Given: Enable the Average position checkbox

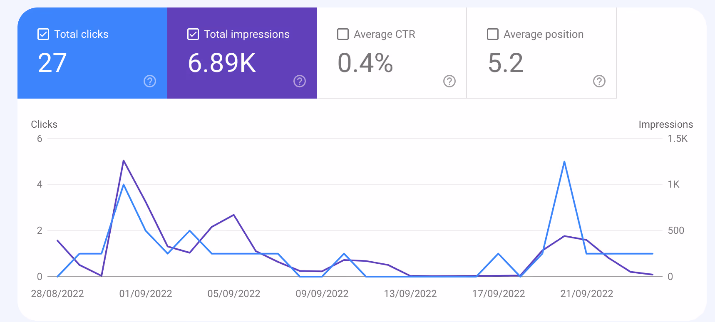Looking at the screenshot, I should click(493, 34).
